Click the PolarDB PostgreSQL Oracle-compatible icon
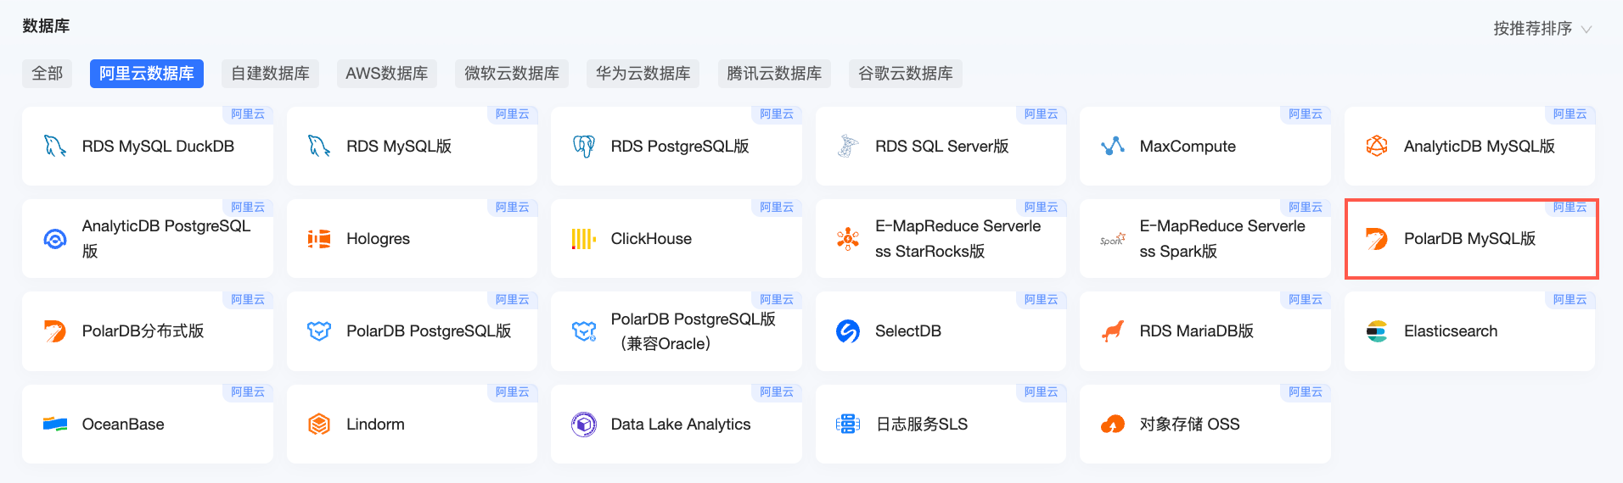The image size is (1623, 483). click(x=584, y=331)
